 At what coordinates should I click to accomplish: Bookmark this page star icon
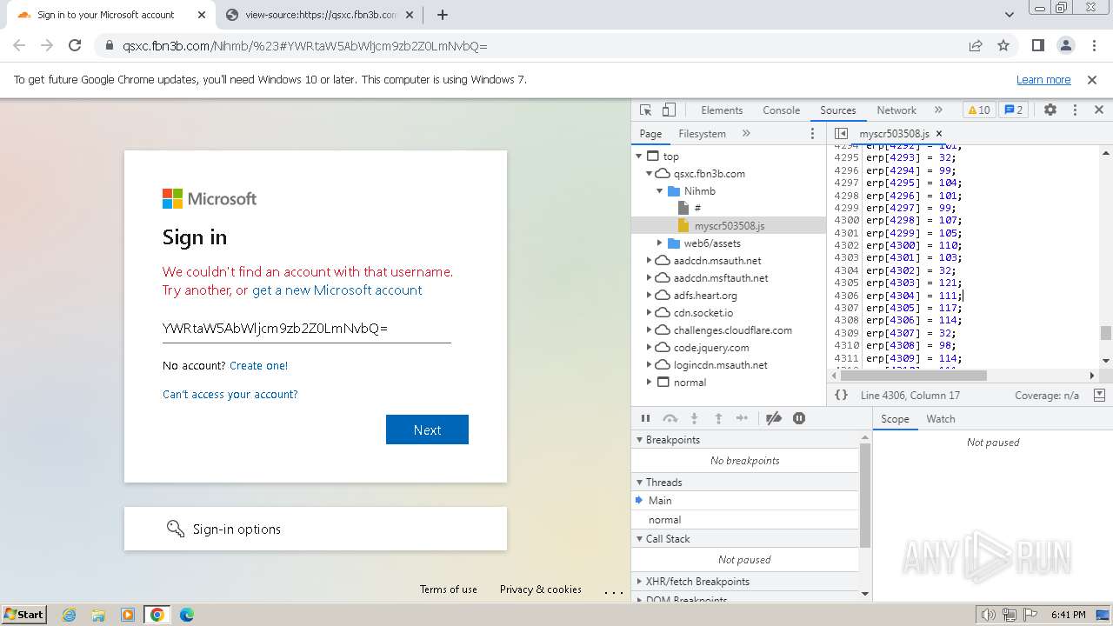1003,46
